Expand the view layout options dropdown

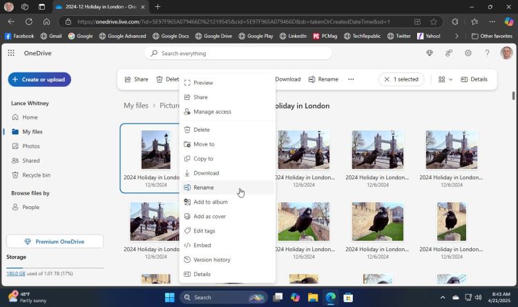tap(445, 79)
